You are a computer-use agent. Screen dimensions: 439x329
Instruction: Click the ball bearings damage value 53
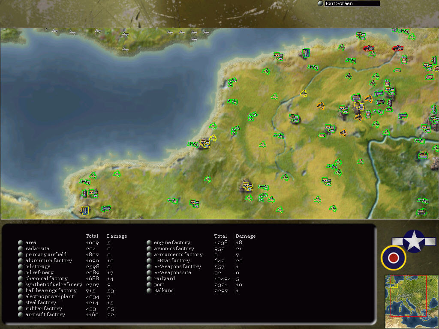click(110, 291)
